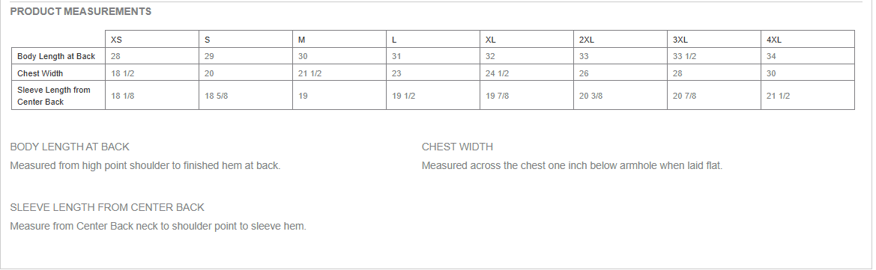This screenshot has width=876, height=270.
Task: Click the Chest Width row label
Action: tap(40, 73)
